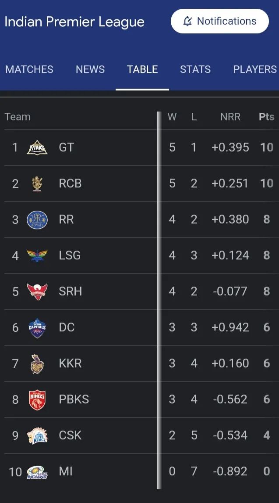Tap the Mumbai Indians logo
The image size is (279, 503).
pos(37,472)
